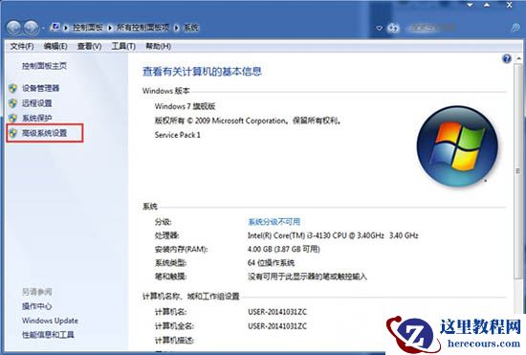Open the 查看(V) menu

(x=89, y=46)
